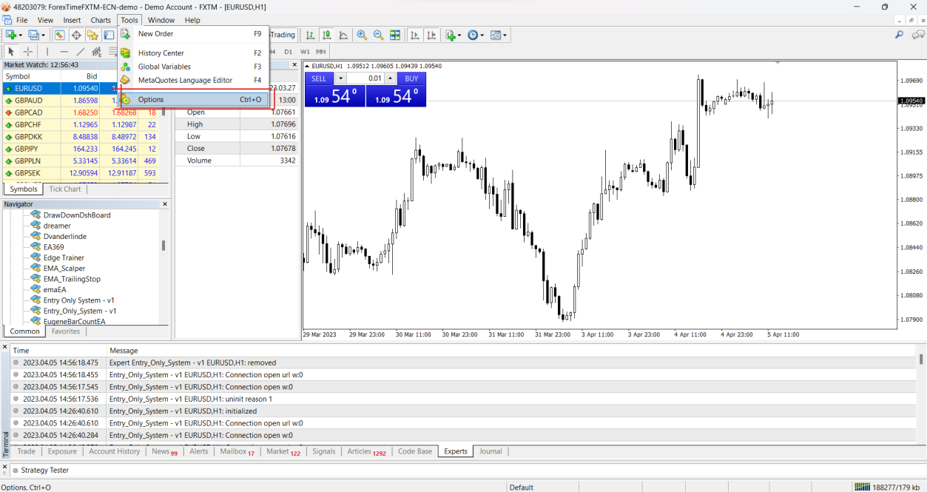
Task: Select the cursor arrow tool
Action: [10, 51]
